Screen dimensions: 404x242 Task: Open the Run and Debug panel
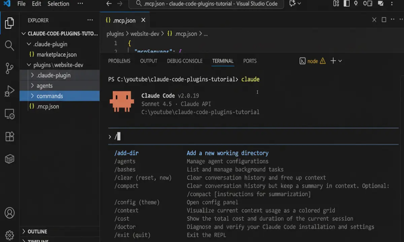9,90
